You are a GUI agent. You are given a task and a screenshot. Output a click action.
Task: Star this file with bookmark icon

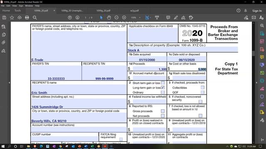(12, 17)
